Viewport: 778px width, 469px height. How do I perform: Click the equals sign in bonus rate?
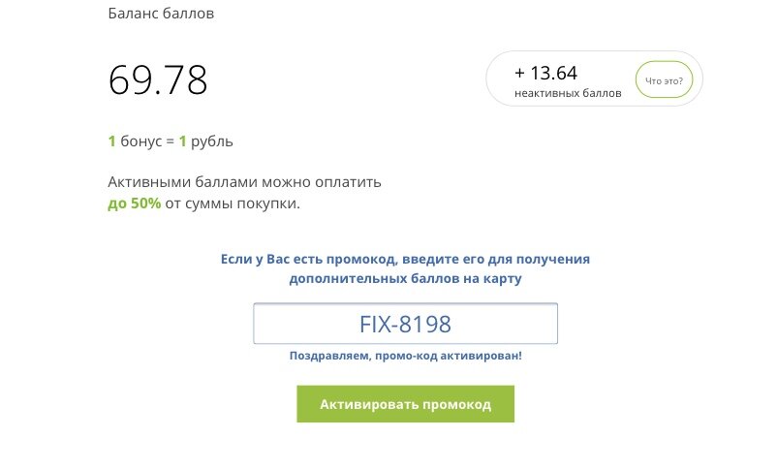(x=171, y=141)
